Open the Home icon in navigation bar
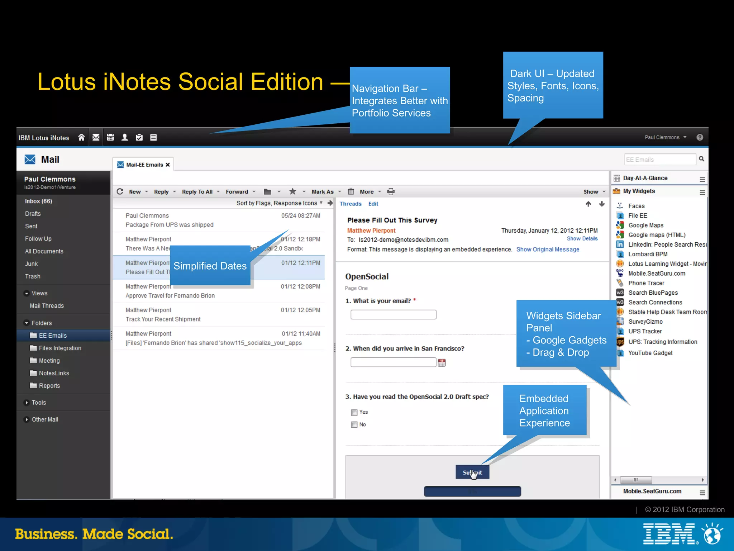 point(81,137)
